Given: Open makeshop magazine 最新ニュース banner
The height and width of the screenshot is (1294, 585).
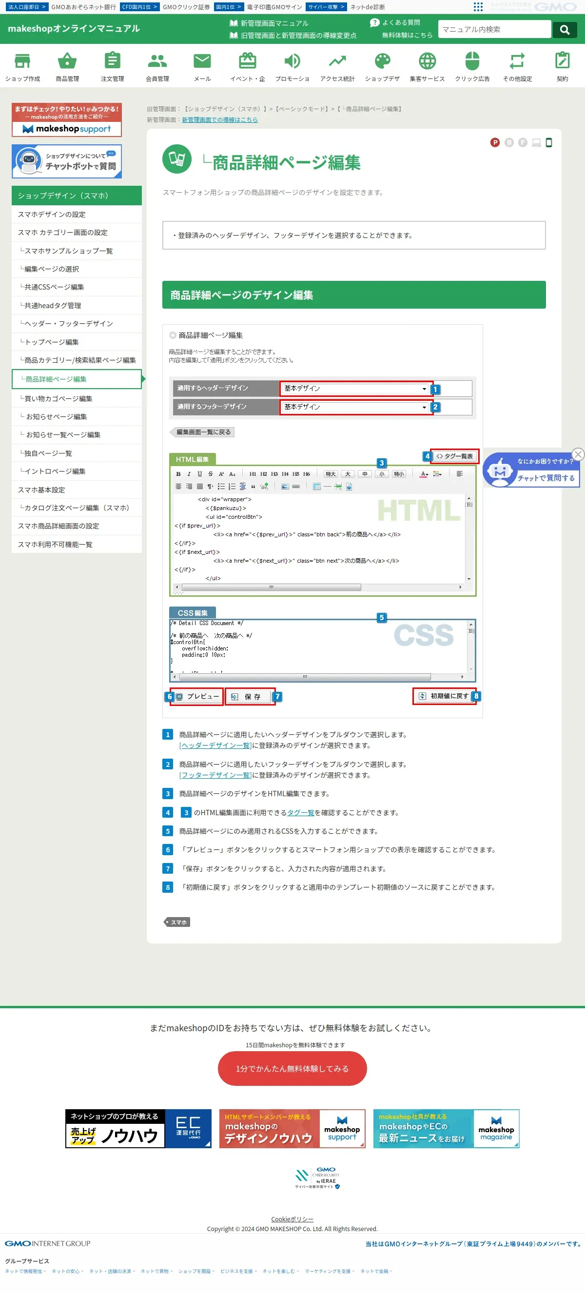Looking at the screenshot, I should (447, 1129).
